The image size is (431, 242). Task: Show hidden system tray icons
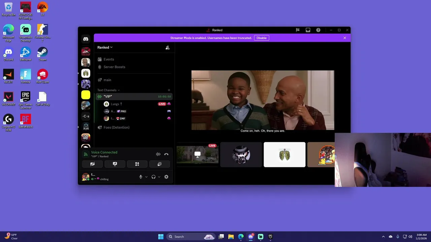pos(383,237)
